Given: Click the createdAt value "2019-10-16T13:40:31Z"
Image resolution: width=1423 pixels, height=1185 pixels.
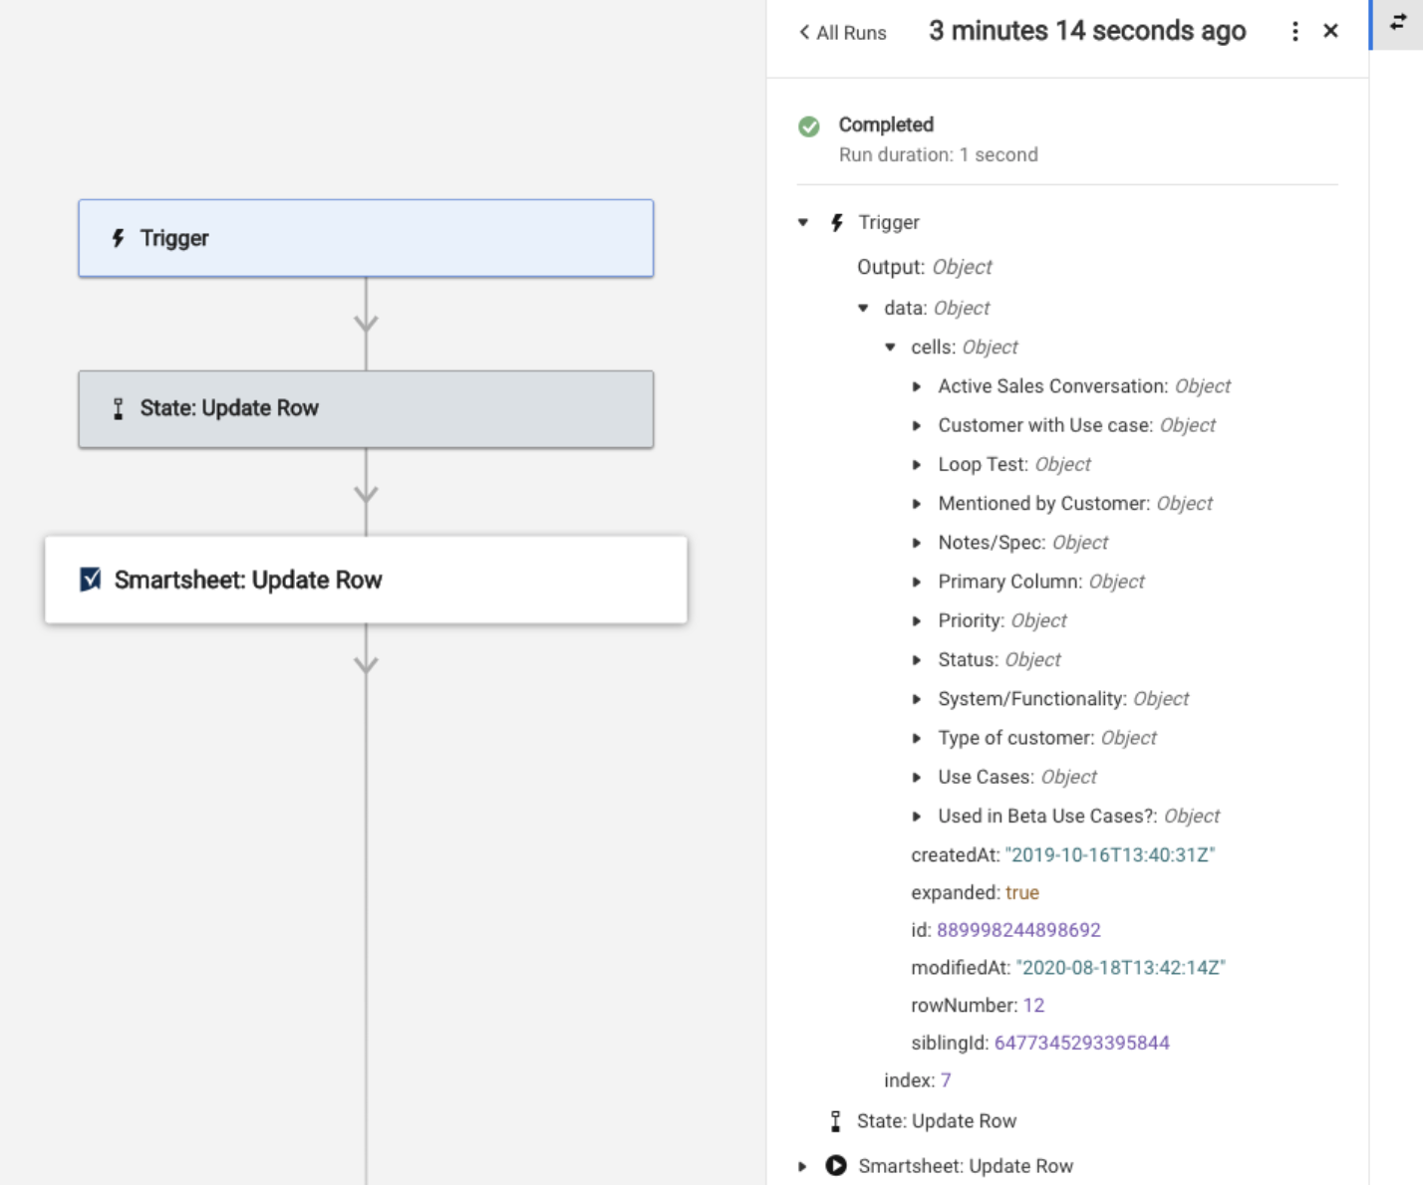Looking at the screenshot, I should click(1110, 854).
